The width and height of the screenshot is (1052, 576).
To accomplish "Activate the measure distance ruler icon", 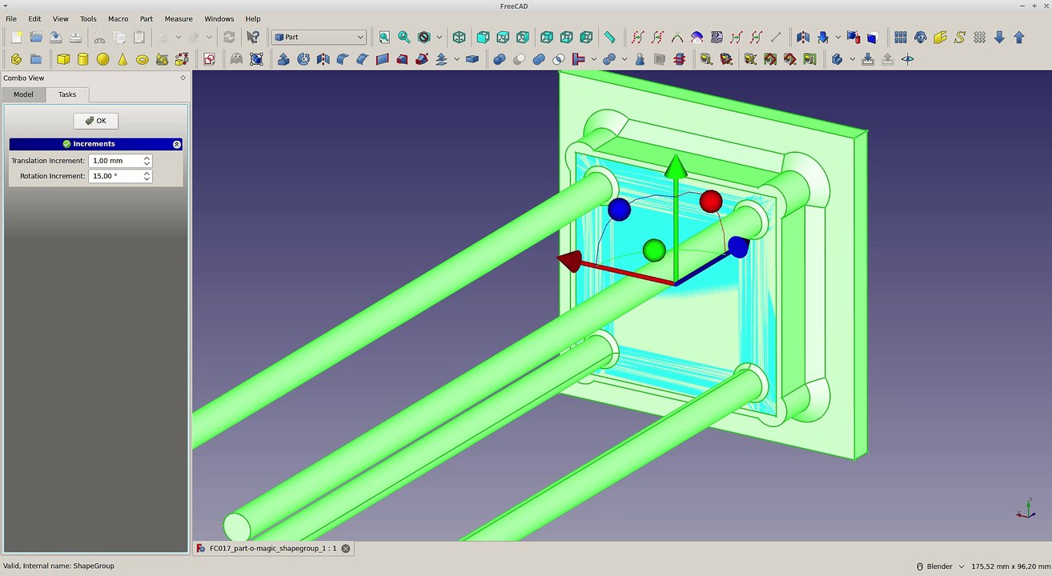I will (609, 37).
